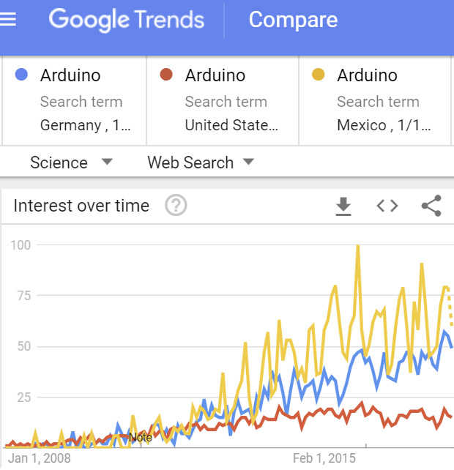Click the Google Trends logo
This screenshot has width=454, height=470.
pyautogui.click(x=127, y=20)
